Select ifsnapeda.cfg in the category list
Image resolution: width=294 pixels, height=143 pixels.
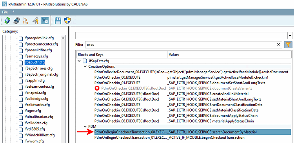coord(35,92)
